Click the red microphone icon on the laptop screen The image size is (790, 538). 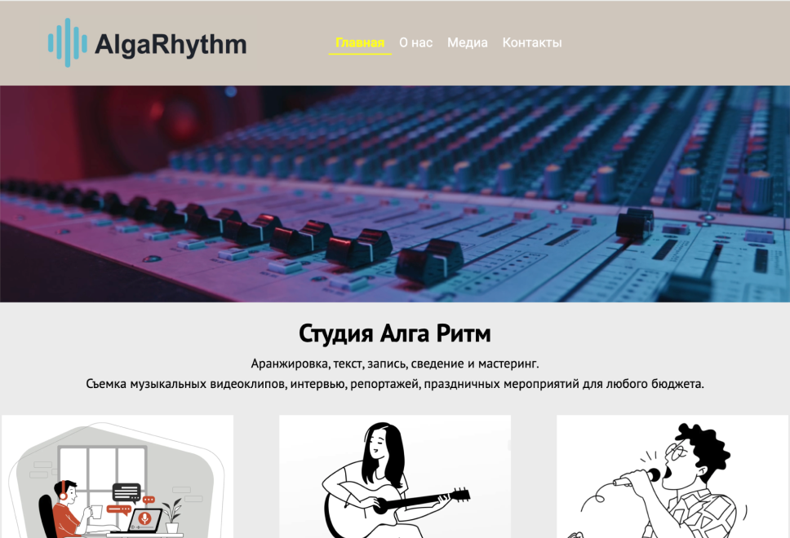[144, 518]
